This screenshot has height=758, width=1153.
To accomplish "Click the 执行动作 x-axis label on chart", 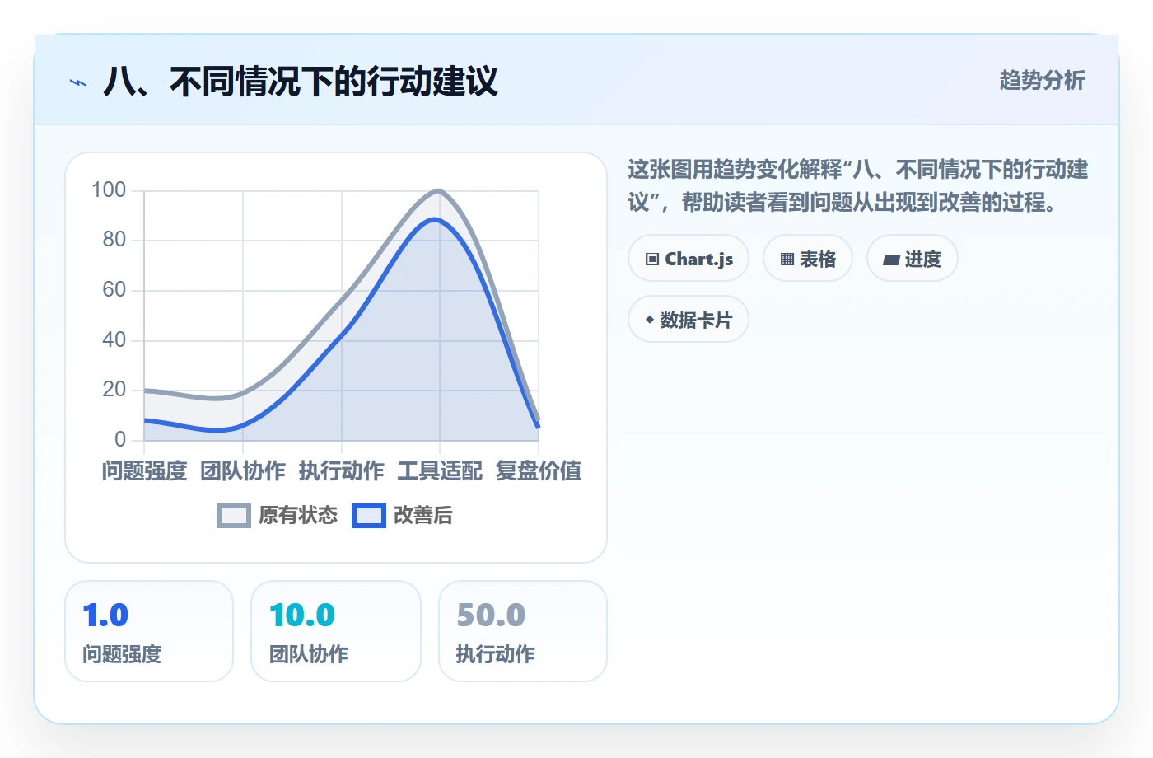I will [x=342, y=471].
